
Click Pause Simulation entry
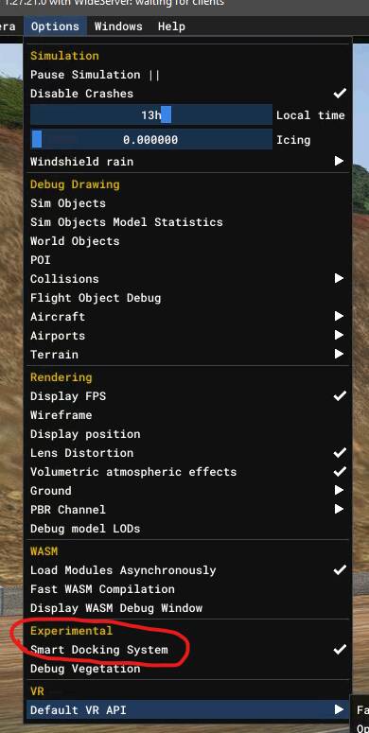coord(188,75)
